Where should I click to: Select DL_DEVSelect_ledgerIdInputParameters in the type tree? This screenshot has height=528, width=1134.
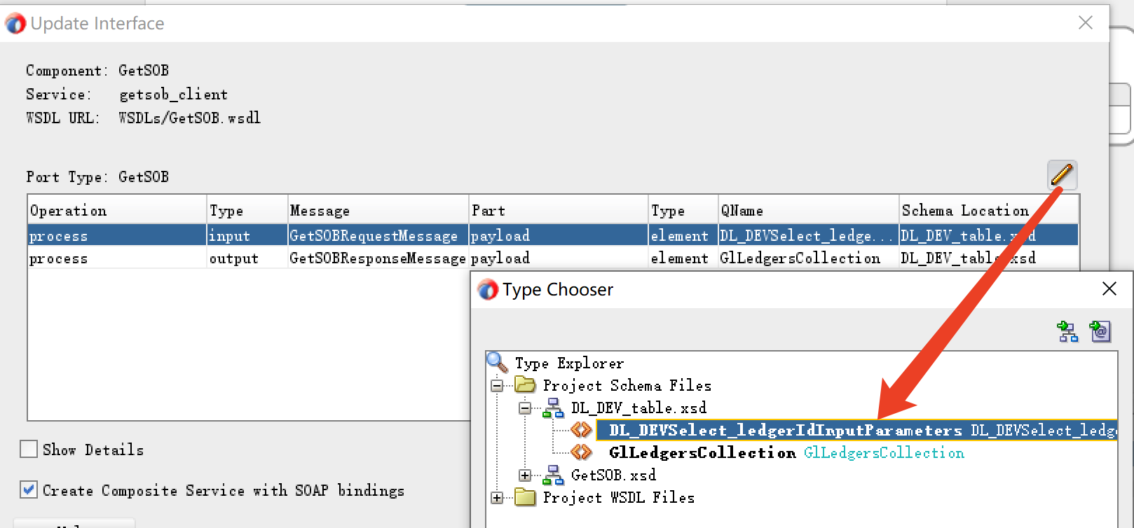[x=856, y=430]
